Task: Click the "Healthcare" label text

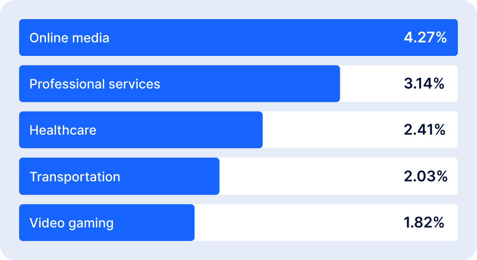Action: pyautogui.click(x=63, y=130)
